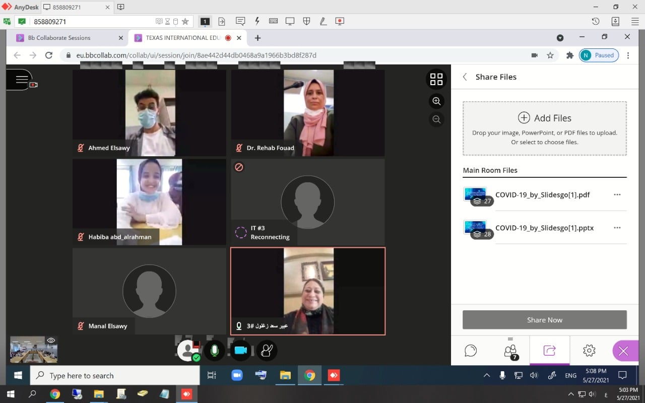Open the Collaborate session menu hamburger
645x403 pixels.
pyautogui.click(x=22, y=80)
